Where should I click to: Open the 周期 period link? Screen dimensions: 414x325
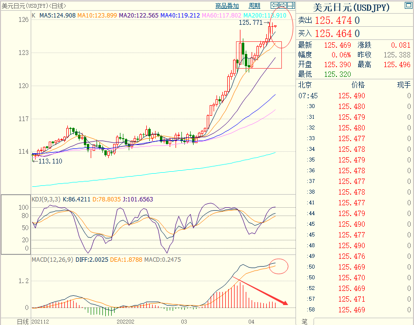click(x=255, y=5)
